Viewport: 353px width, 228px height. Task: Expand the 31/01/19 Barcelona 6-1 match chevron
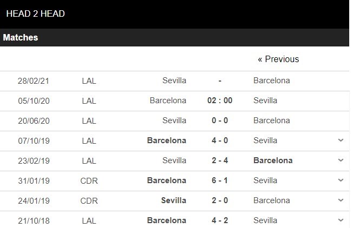tap(341, 180)
